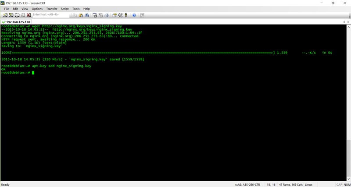Screen dimensions: 351x187
Task: Click the 'HTTP request sent, awaiting response... 200 OK' line
Action: tap(48, 39)
